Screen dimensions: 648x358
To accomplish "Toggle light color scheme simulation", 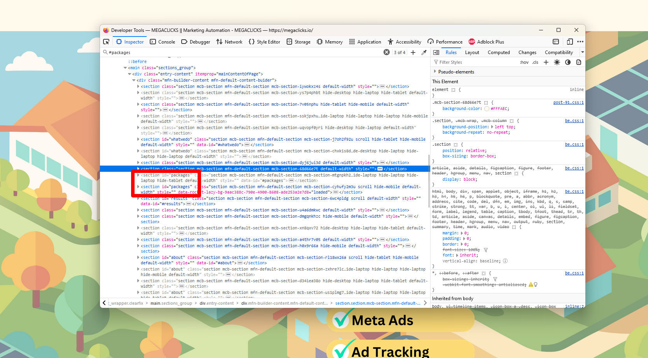I will point(557,62).
